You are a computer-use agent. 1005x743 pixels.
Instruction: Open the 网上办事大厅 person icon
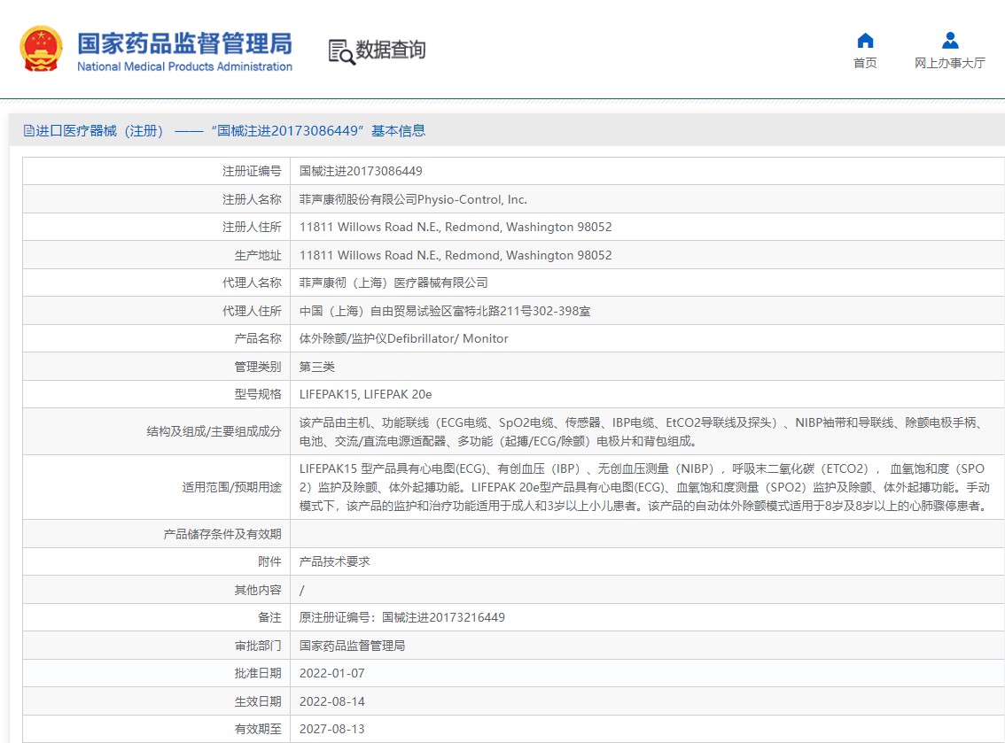pyautogui.click(x=950, y=41)
